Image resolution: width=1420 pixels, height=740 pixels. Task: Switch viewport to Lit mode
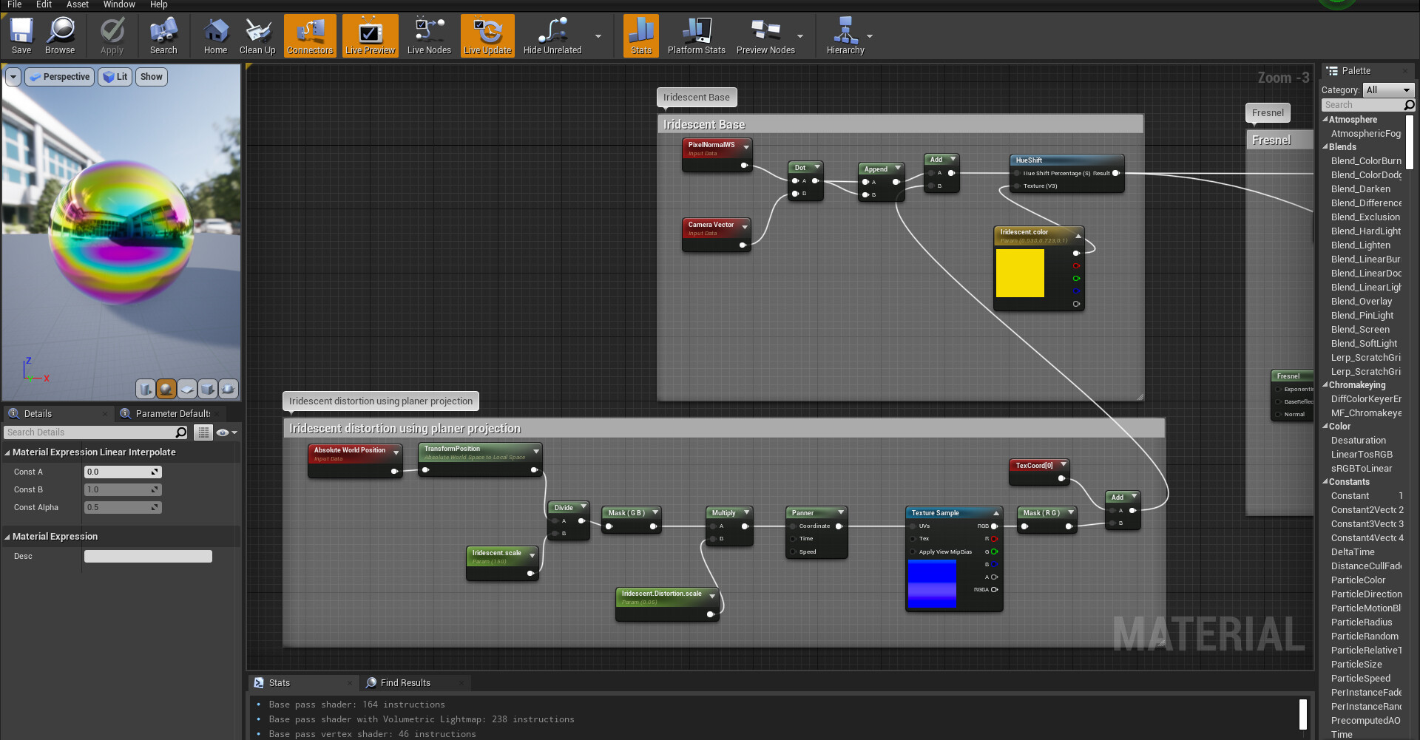tap(115, 76)
